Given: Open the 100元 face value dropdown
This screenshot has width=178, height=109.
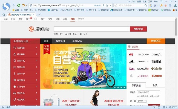Looking at the screenshot, I should 142,101.
